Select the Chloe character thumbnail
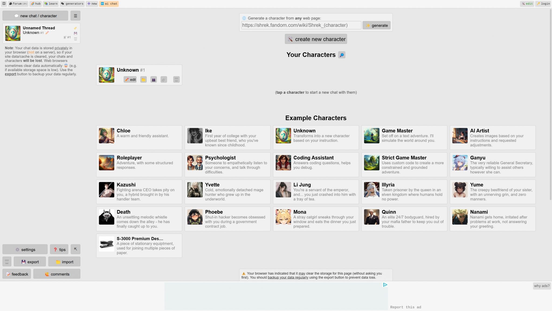The width and height of the screenshot is (552, 311). [x=106, y=136]
